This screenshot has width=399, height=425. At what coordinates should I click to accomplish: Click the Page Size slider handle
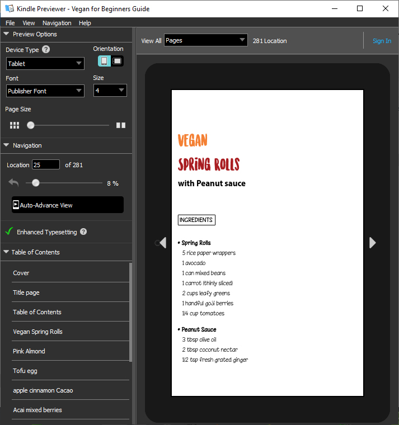[x=31, y=125]
